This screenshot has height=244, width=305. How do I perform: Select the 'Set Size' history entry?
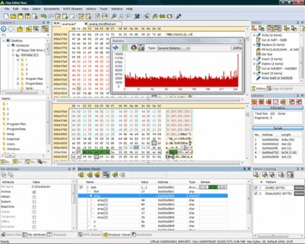[x=267, y=54]
